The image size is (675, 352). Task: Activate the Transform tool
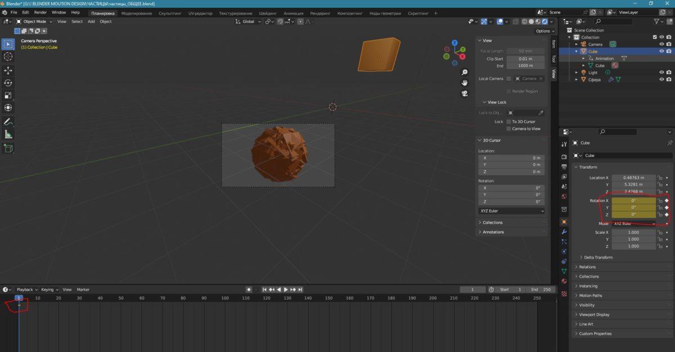(x=8, y=107)
